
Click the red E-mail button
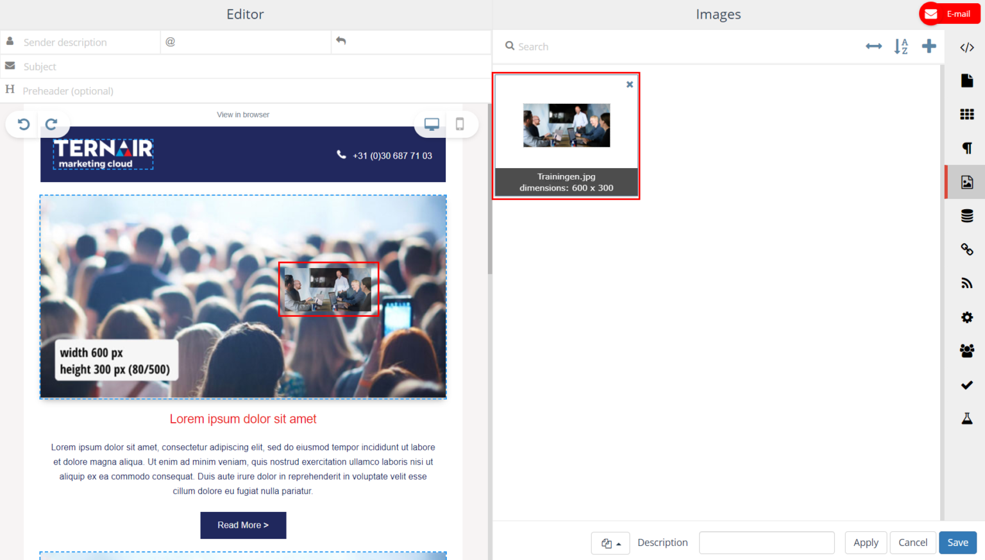point(950,13)
